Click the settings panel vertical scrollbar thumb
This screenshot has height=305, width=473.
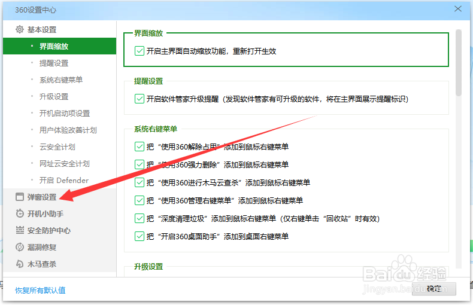click(x=459, y=63)
